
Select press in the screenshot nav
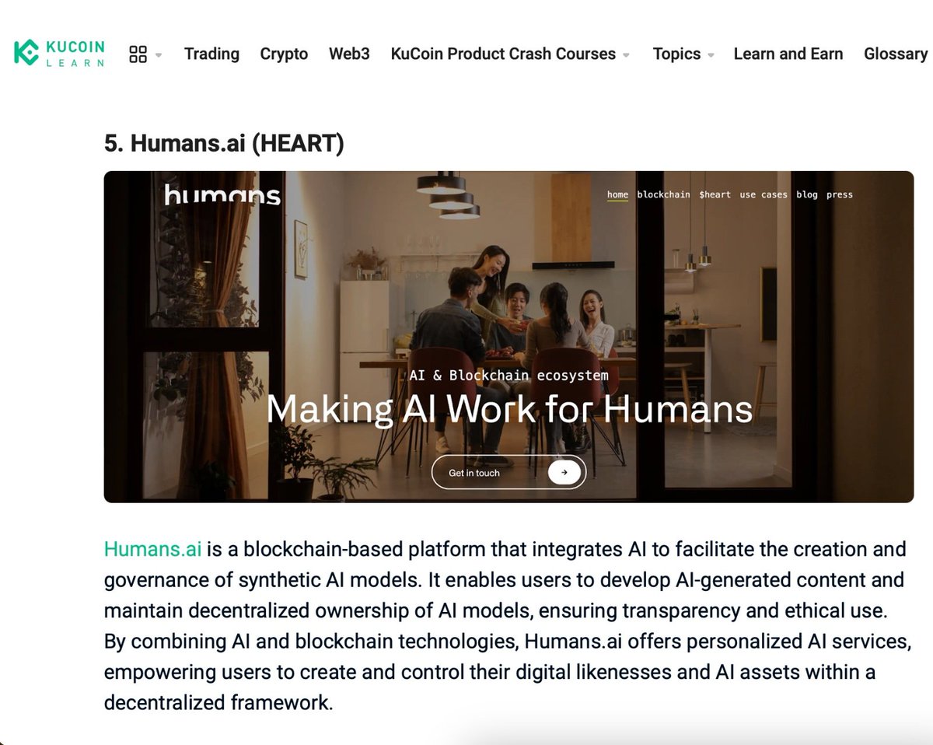pyautogui.click(x=840, y=194)
